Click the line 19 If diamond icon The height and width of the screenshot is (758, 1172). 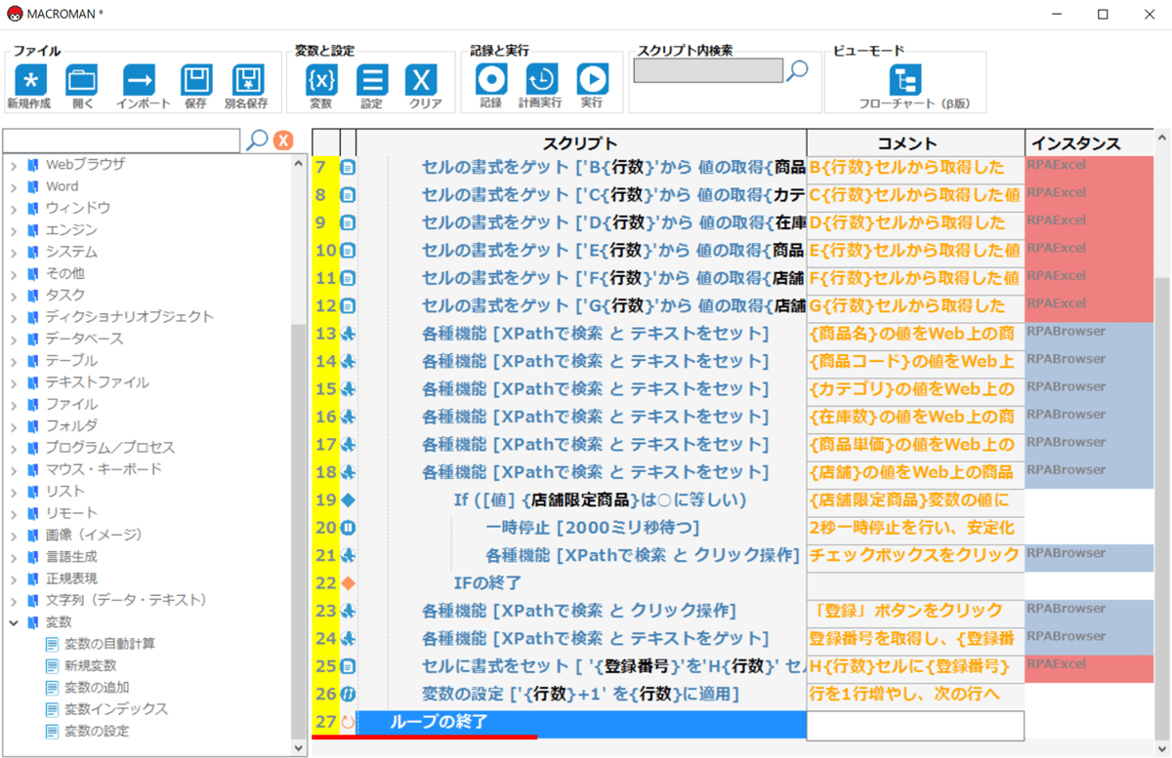[349, 499]
